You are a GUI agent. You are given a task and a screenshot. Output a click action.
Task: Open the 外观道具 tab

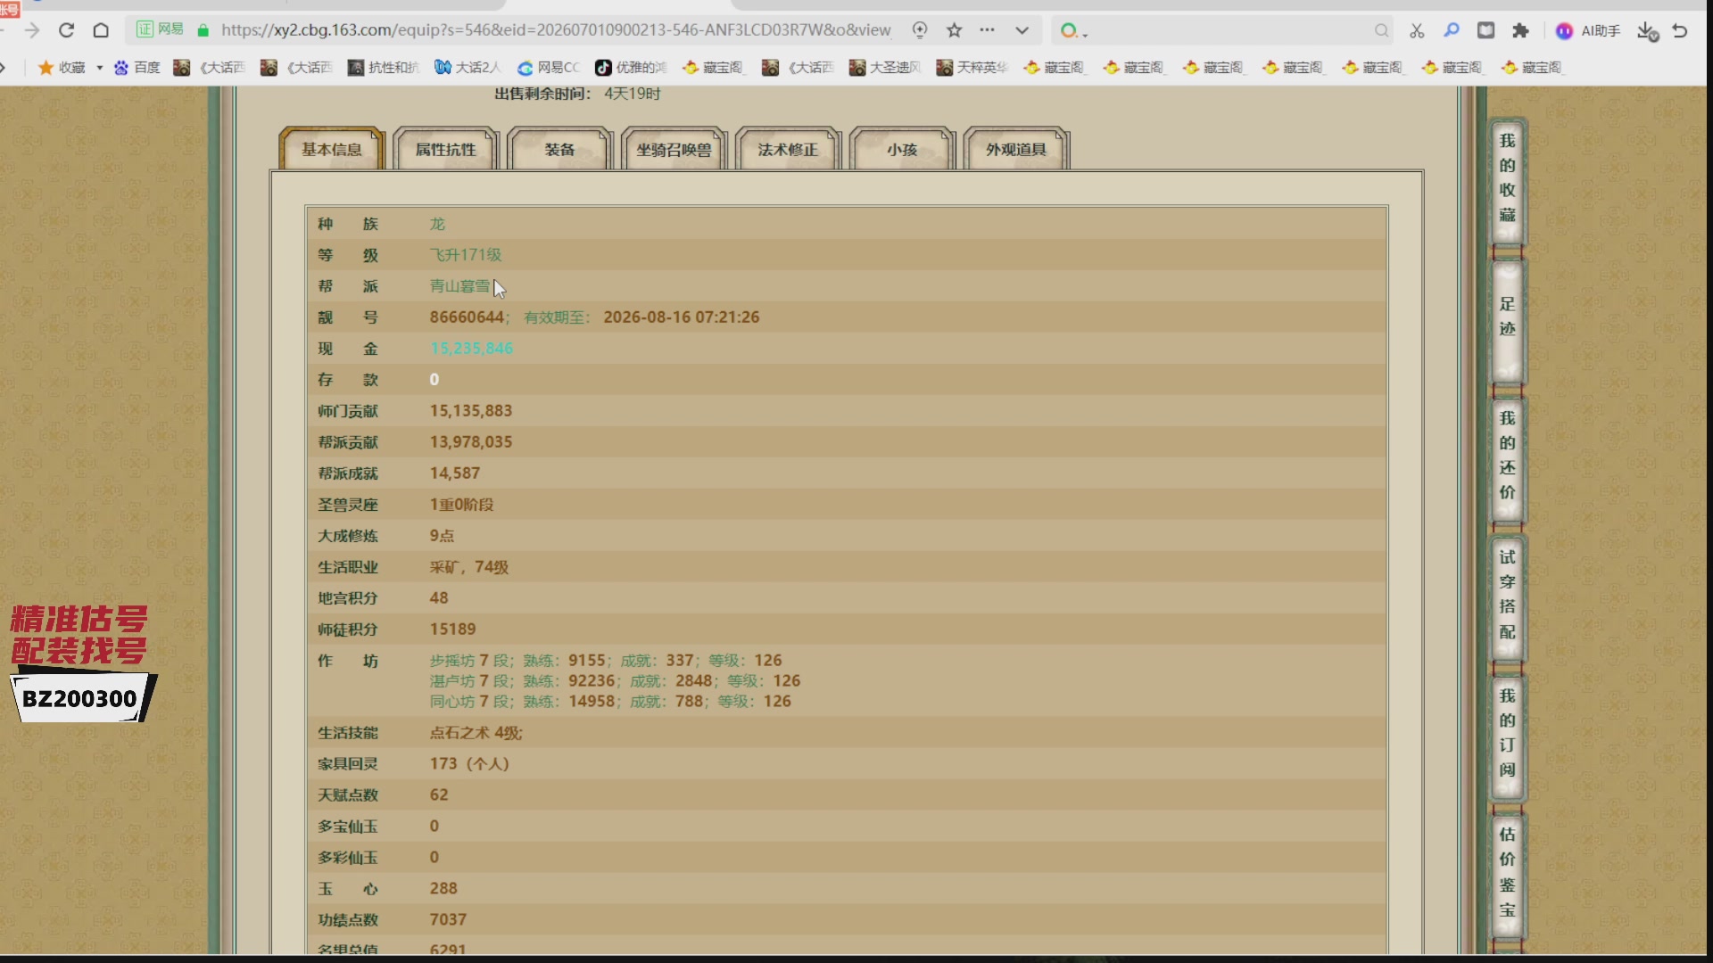1016,149
